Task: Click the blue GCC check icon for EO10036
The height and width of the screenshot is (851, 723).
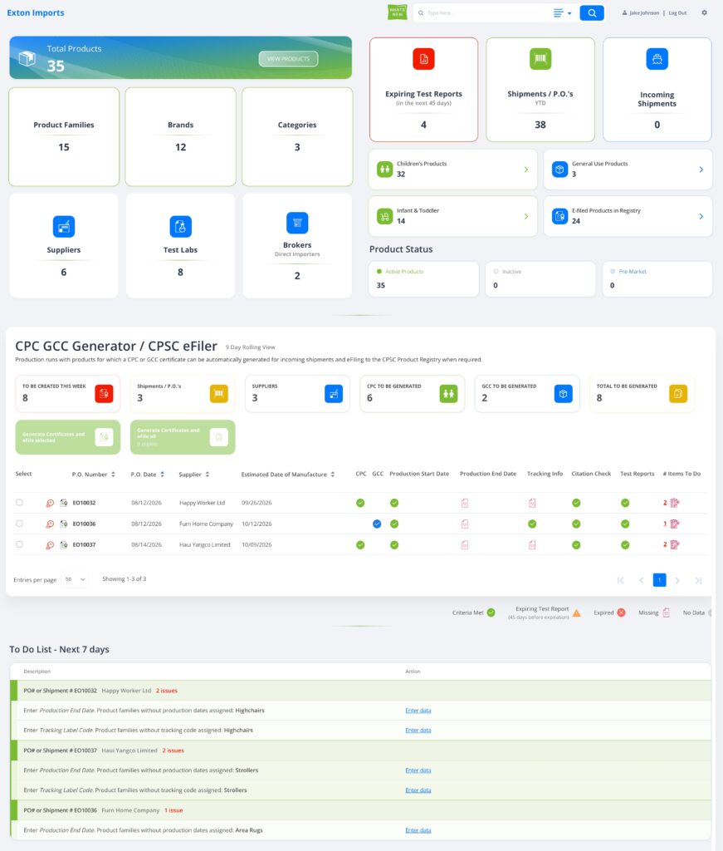Action: coord(377,524)
